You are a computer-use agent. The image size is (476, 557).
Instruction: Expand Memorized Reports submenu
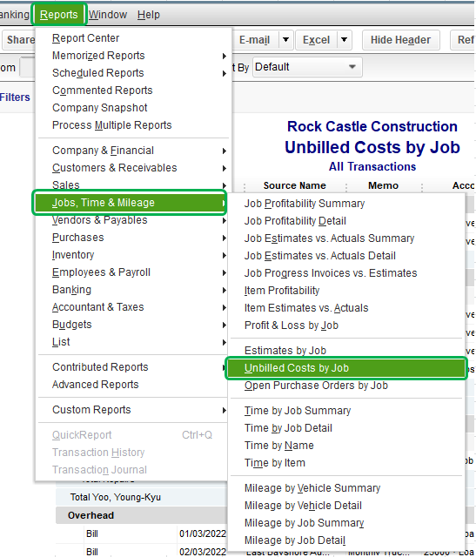tap(133, 56)
